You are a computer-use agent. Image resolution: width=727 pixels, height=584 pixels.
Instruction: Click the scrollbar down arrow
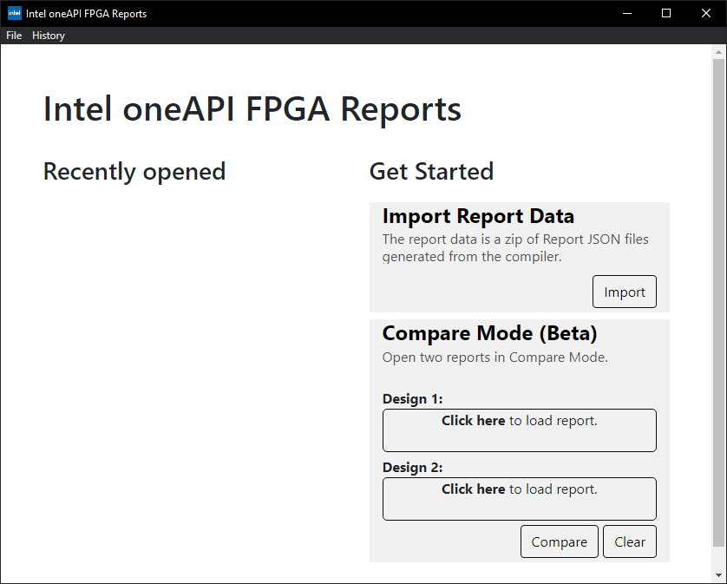coord(718,575)
